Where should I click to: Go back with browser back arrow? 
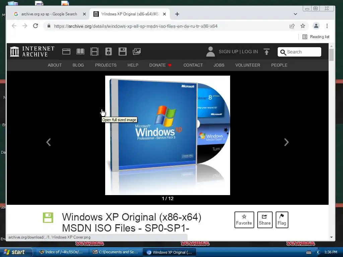tap(14, 26)
